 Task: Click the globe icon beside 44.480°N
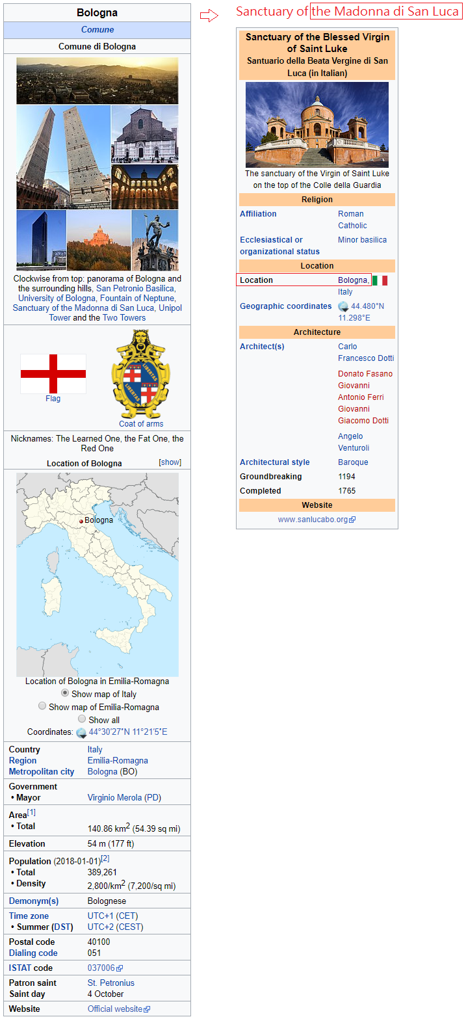(x=343, y=306)
